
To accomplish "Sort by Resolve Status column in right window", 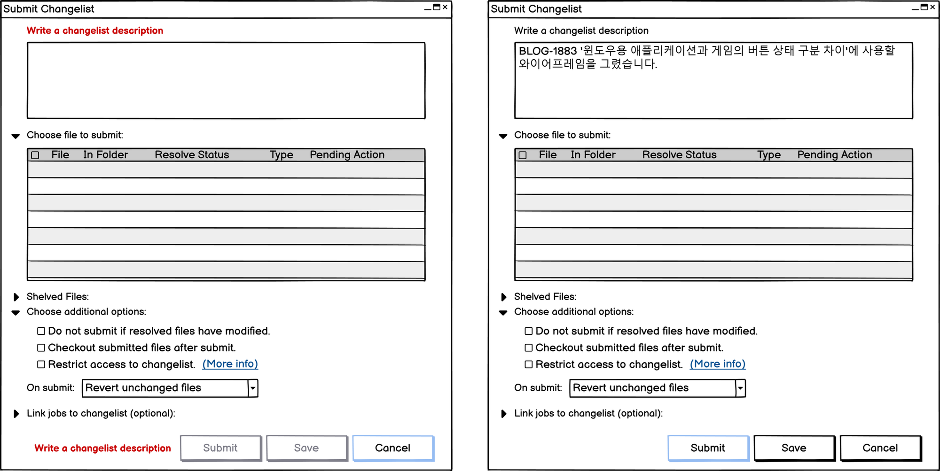I will (x=679, y=155).
